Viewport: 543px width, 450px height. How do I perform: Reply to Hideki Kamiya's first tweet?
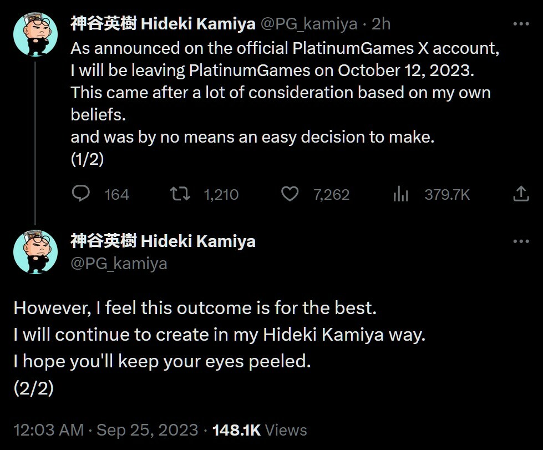(80, 194)
